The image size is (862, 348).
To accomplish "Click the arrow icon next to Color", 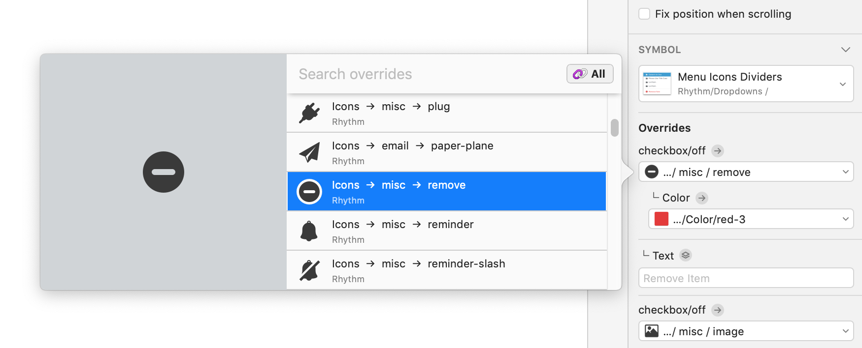I will pyautogui.click(x=701, y=198).
